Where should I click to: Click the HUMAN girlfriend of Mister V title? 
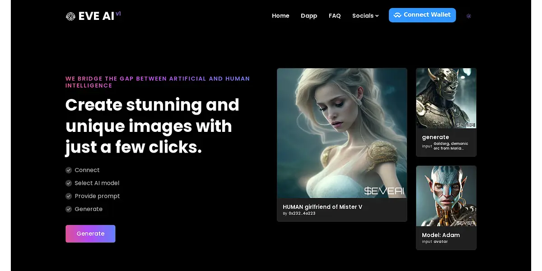click(322, 207)
